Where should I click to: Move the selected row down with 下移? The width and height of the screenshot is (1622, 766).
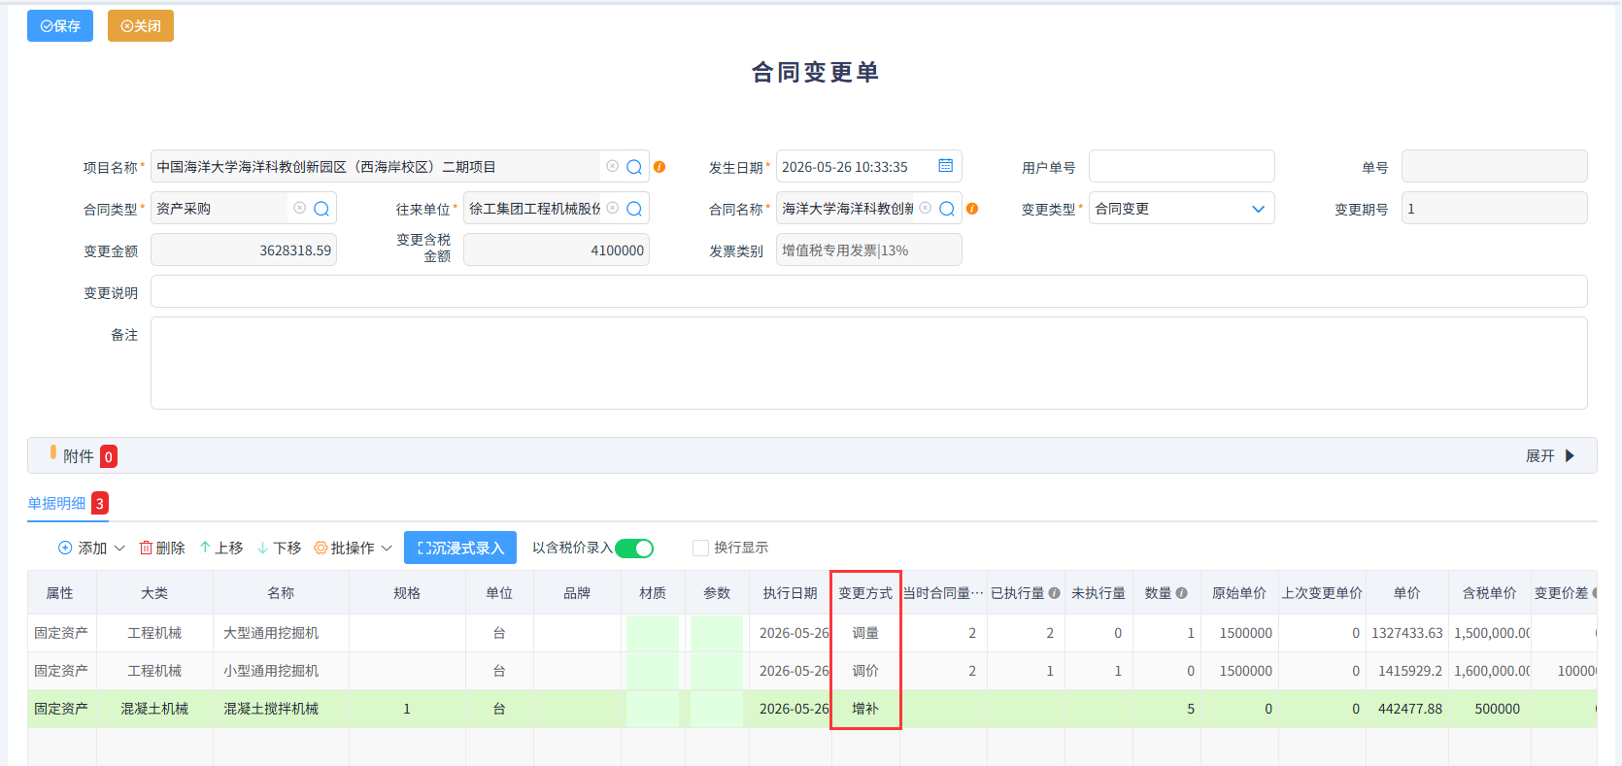click(x=279, y=549)
